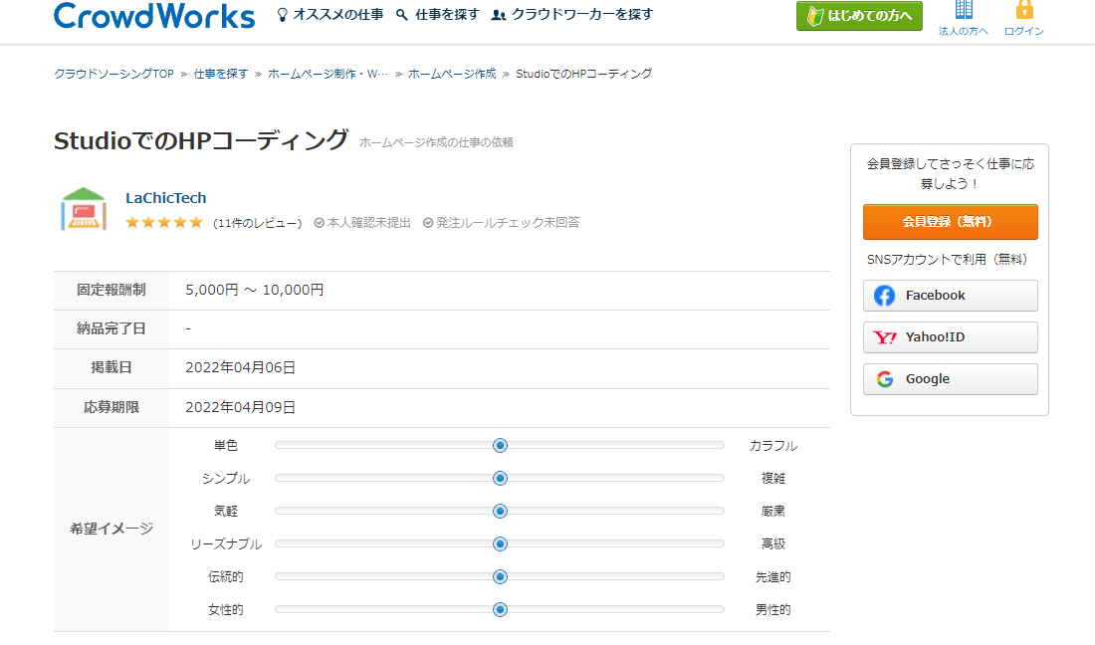
Task: Click the building icon for 法人の方へ
Action: point(964,11)
